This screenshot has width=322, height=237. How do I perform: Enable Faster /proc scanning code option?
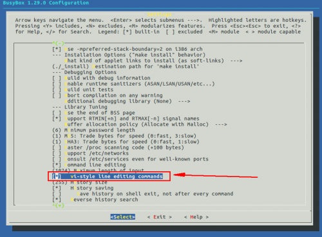point(118,147)
